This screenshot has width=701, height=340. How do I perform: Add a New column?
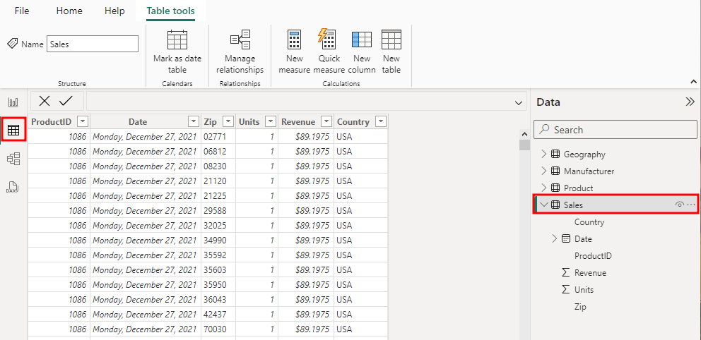click(x=362, y=51)
